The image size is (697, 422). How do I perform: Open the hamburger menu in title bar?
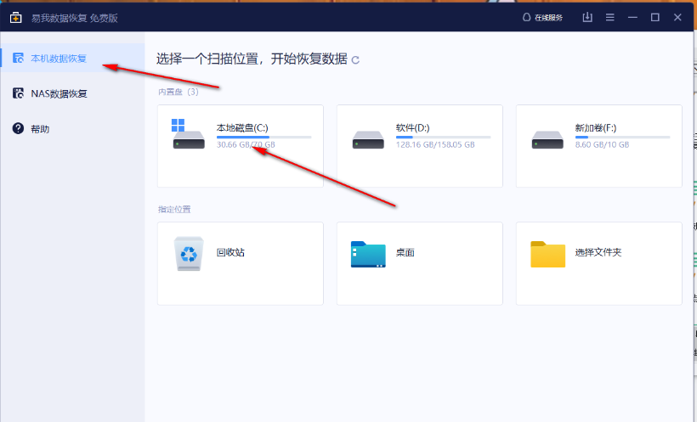tap(610, 17)
